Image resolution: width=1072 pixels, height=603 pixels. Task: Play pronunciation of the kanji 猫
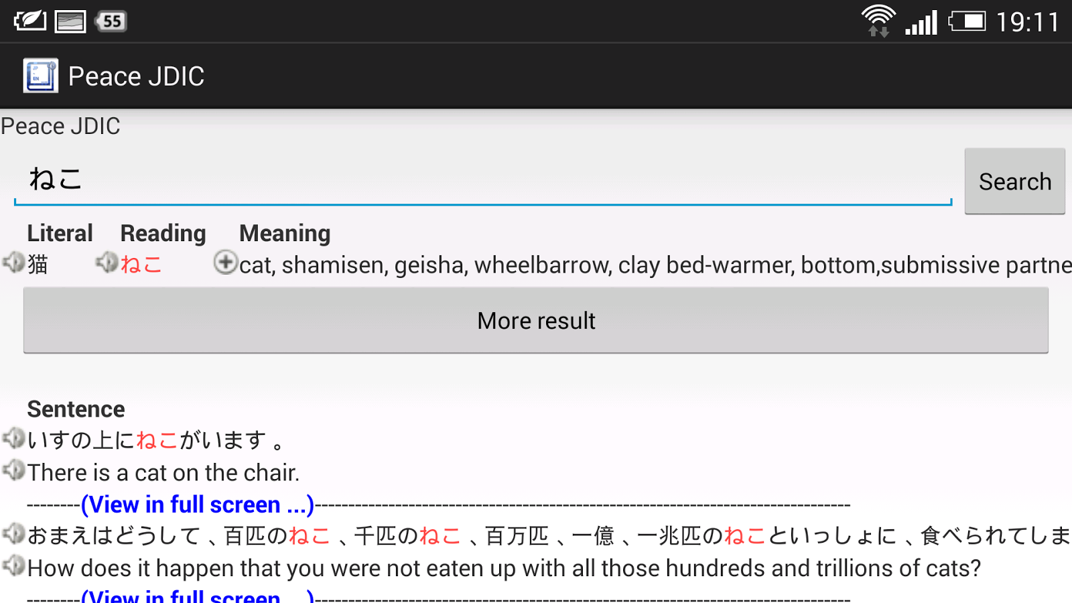(13, 263)
